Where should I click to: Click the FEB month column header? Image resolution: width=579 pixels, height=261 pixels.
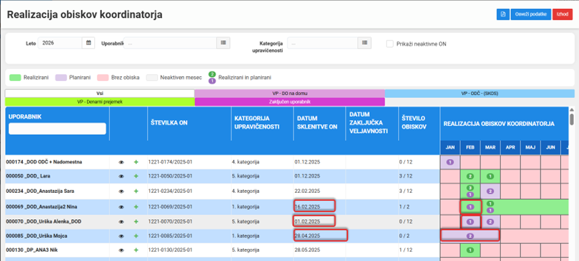tap(470, 147)
